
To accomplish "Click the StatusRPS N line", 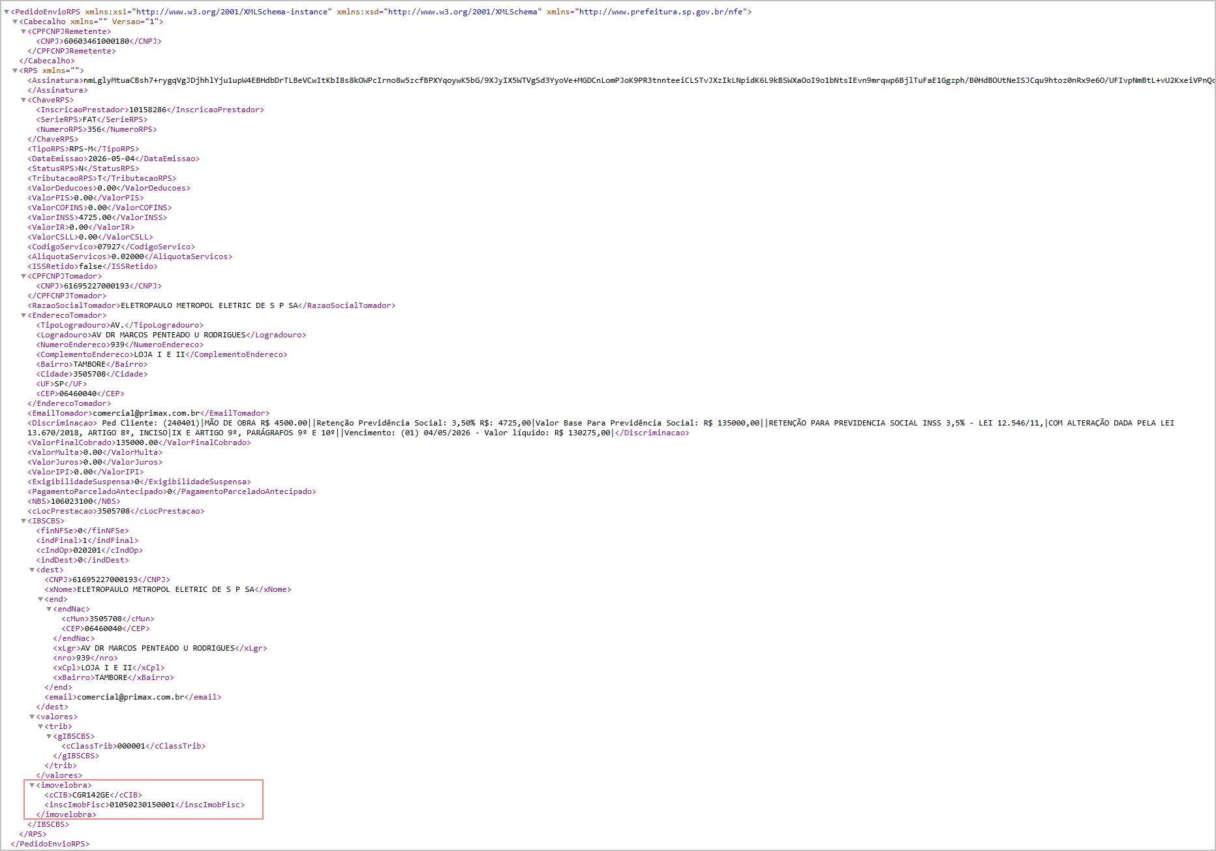I will coord(84,168).
